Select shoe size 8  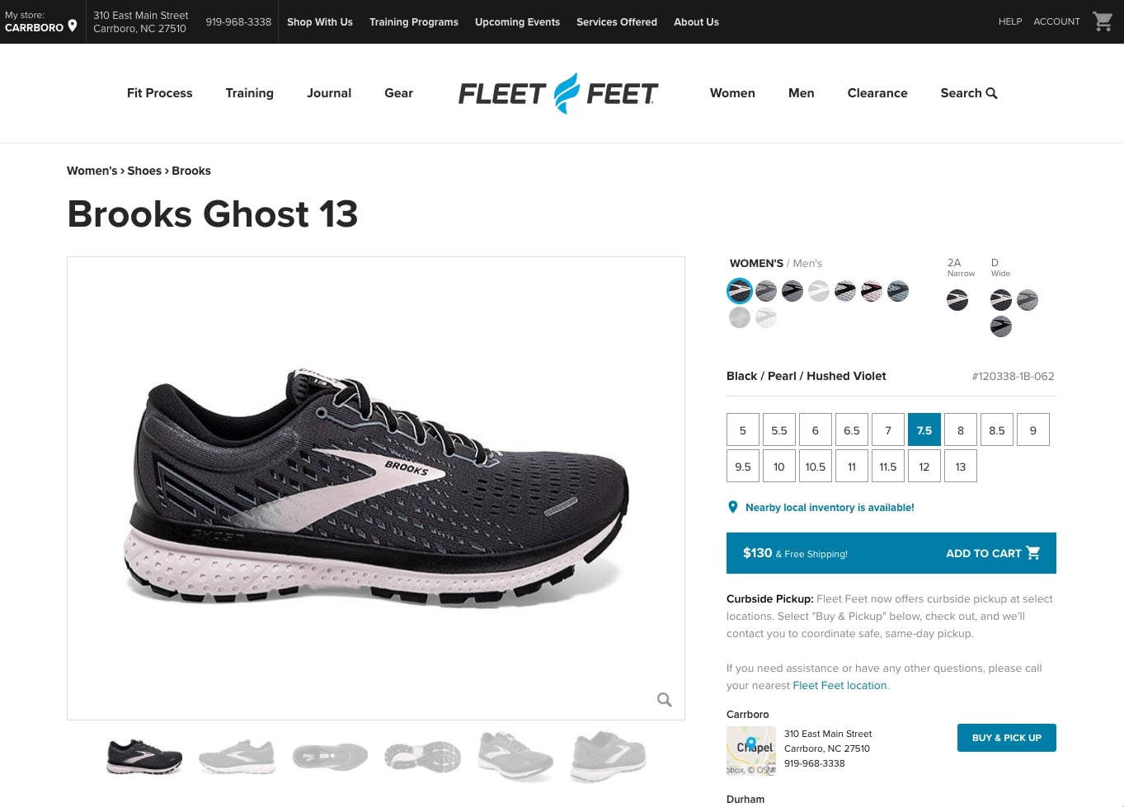coord(961,430)
